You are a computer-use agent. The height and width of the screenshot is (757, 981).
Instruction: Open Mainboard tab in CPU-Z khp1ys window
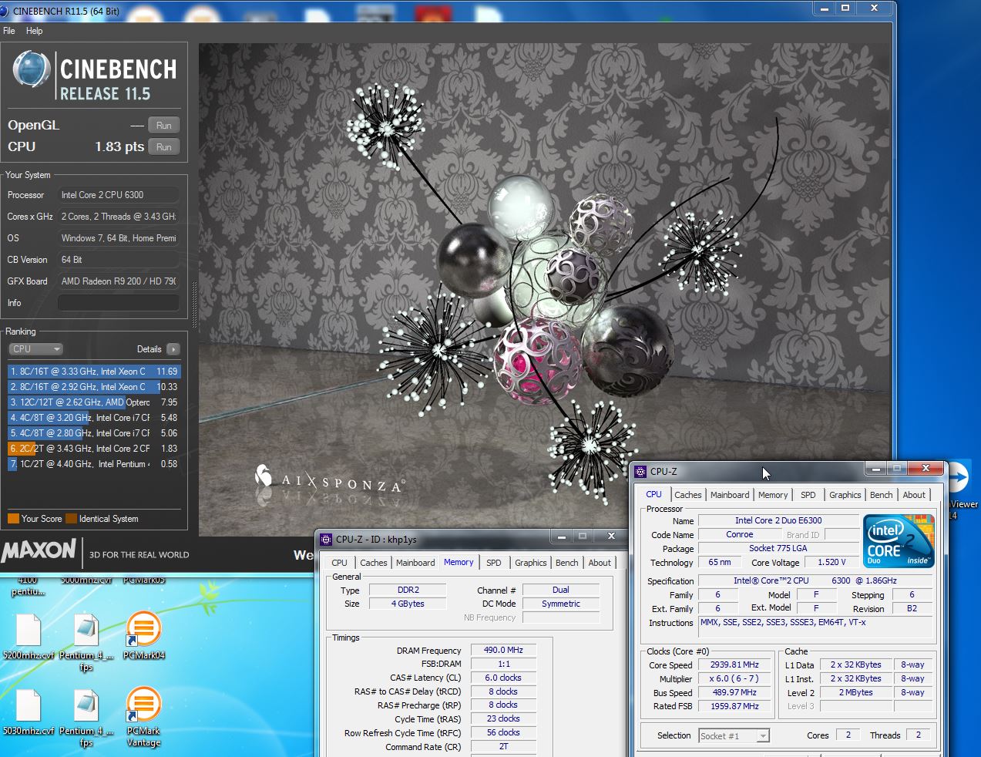tap(415, 563)
